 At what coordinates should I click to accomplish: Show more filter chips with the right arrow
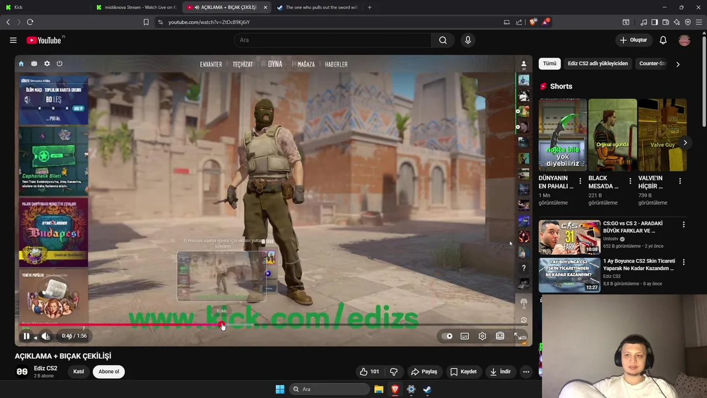pos(678,64)
